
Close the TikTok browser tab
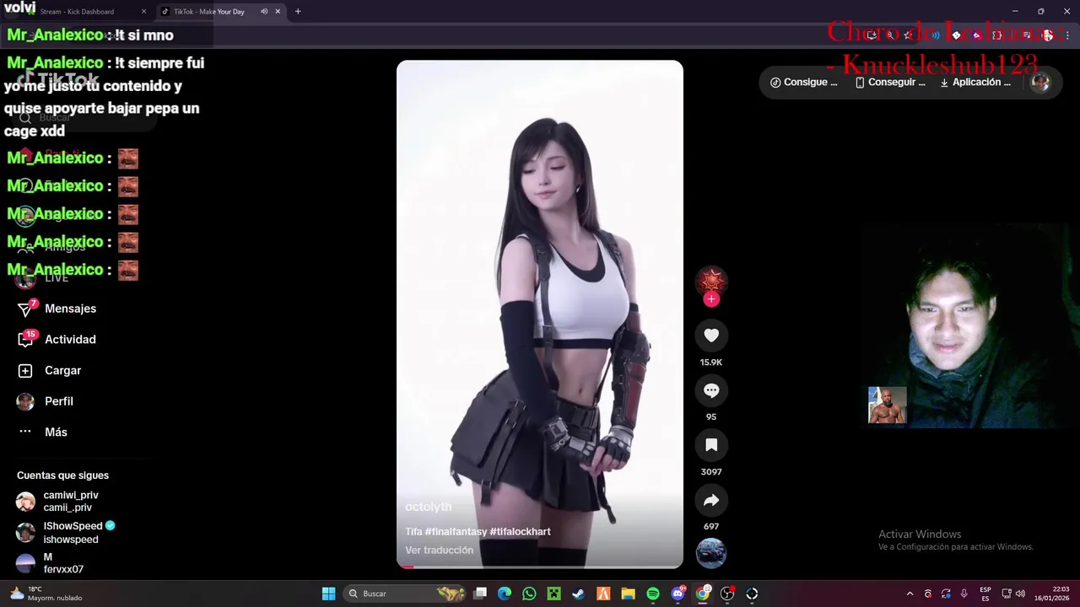[278, 12]
